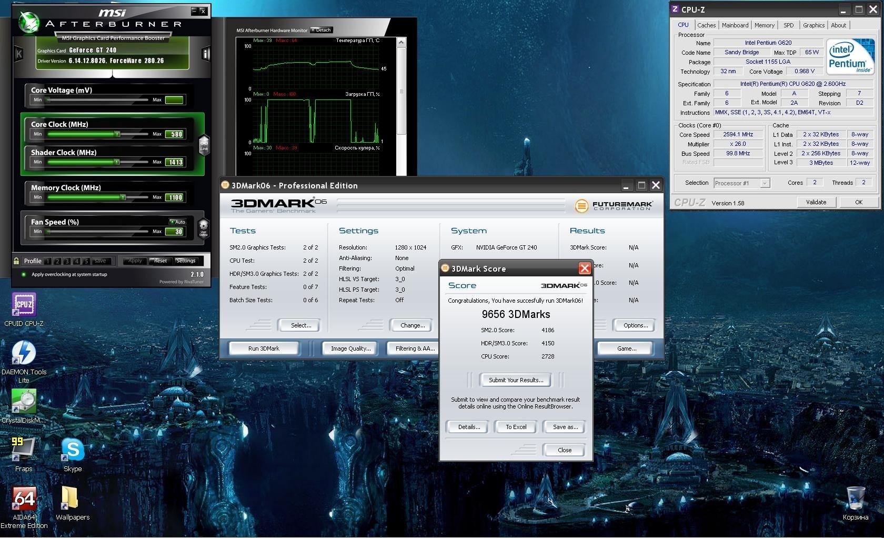The width and height of the screenshot is (884, 538).
Task: Click the Hardware Monitor scrollbar thumb
Action: point(401,91)
